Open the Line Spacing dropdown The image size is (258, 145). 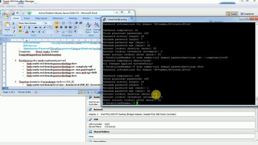coord(76,27)
